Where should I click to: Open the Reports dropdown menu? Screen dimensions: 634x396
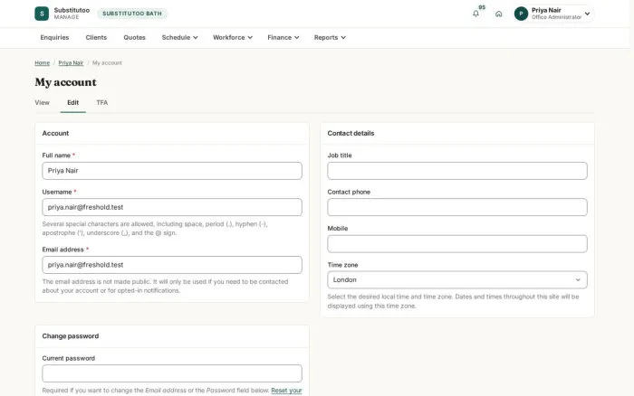coord(330,38)
